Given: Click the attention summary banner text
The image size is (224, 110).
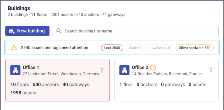Looking at the screenshot, I should tap(55, 47).
